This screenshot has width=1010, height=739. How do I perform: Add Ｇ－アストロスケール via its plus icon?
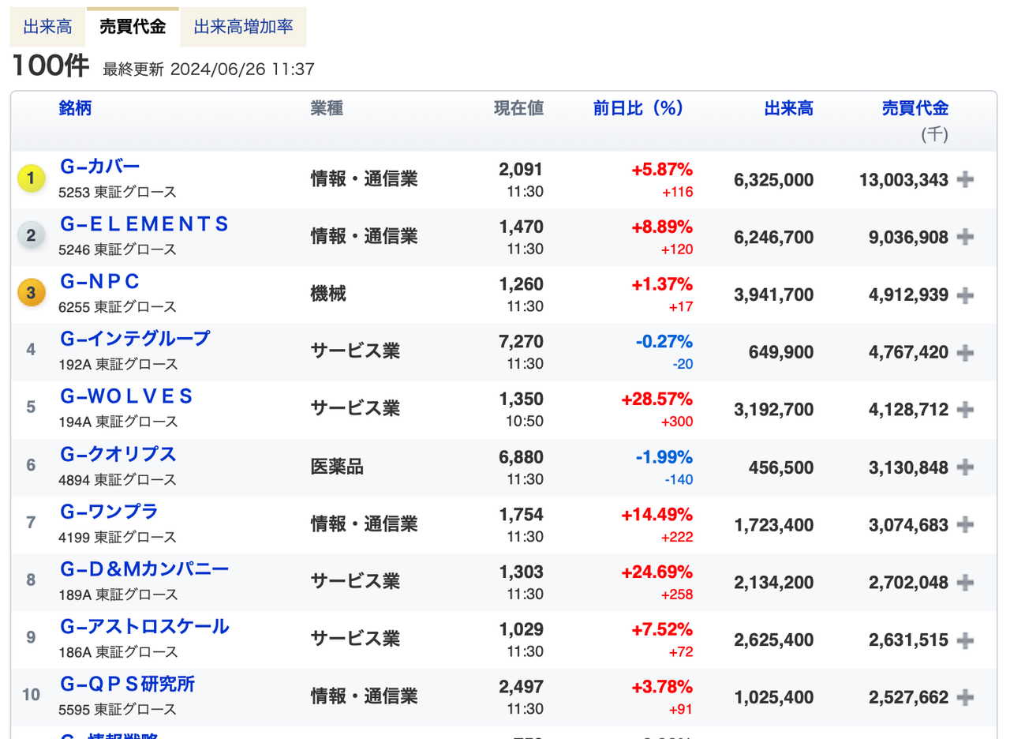(x=963, y=640)
